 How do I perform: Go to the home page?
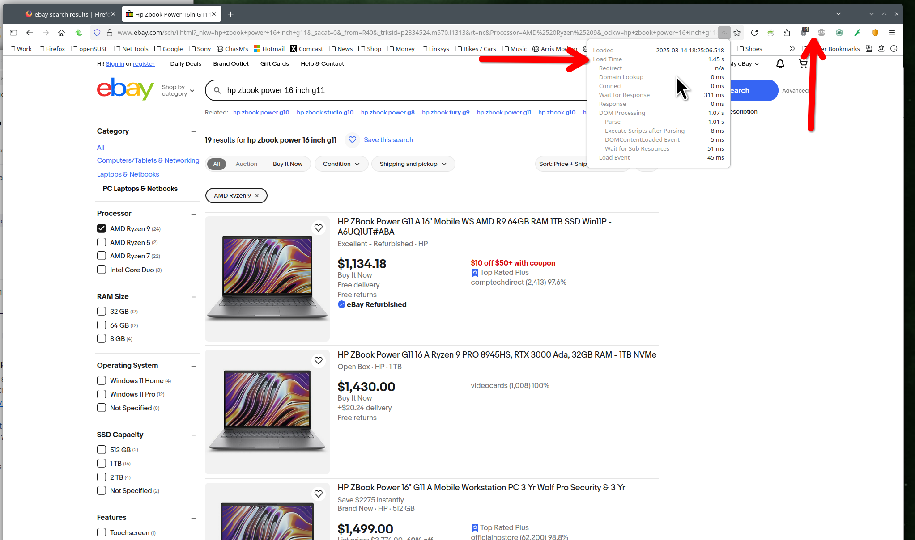62,33
